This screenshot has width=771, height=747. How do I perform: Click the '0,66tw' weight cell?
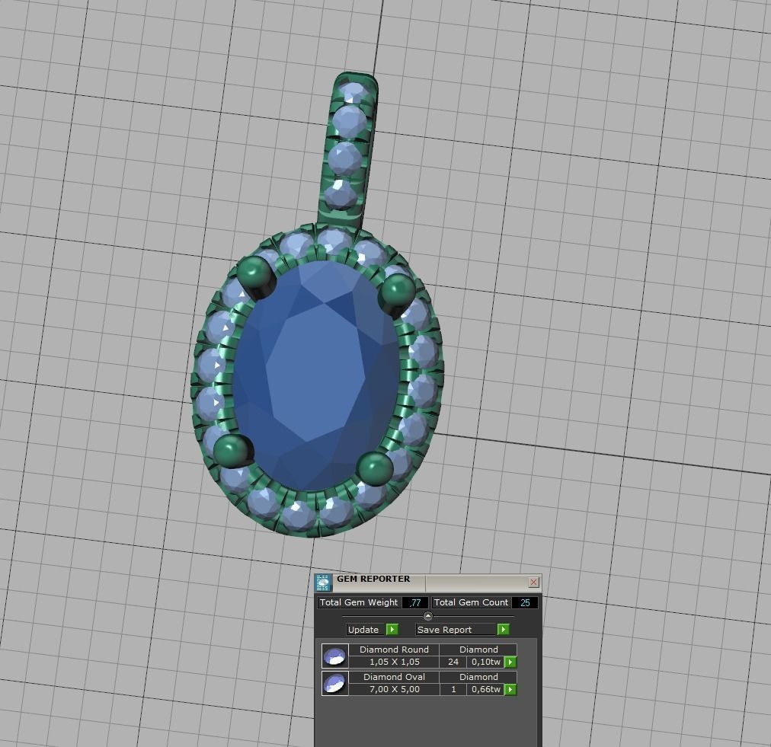(x=486, y=689)
